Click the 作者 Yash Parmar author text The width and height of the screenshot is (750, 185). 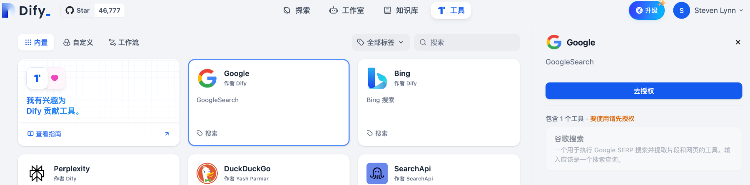(246, 179)
